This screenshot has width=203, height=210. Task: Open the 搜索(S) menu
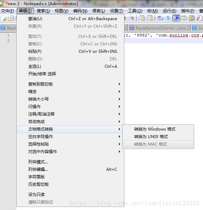pyautogui.click(x=43, y=11)
